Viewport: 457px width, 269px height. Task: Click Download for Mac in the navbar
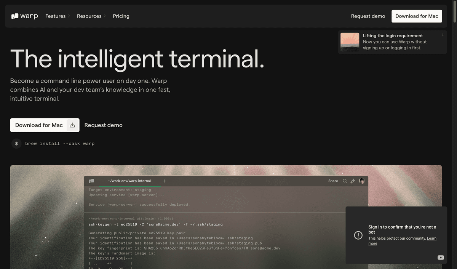click(417, 16)
